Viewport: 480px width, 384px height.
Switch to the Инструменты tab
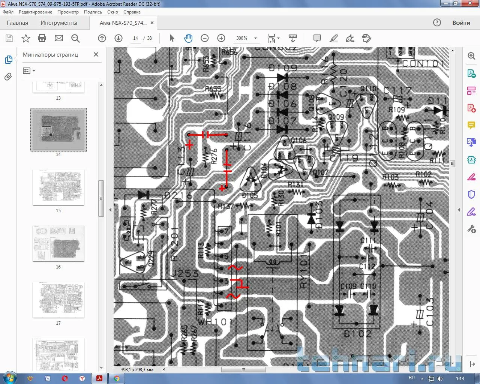[x=59, y=23]
